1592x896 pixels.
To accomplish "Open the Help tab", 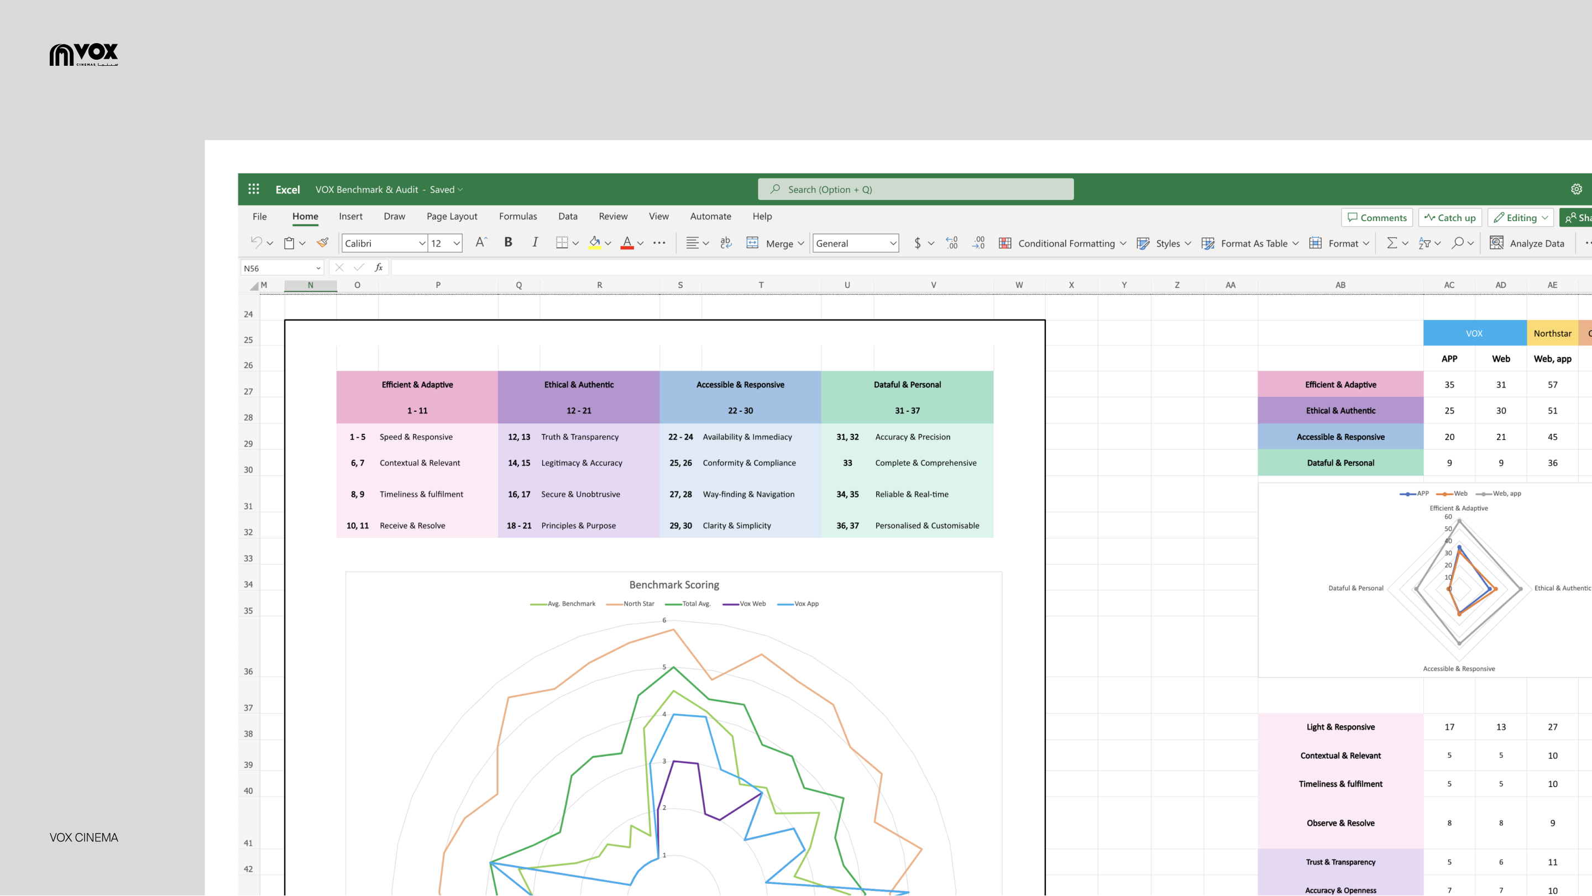I will pos(762,216).
